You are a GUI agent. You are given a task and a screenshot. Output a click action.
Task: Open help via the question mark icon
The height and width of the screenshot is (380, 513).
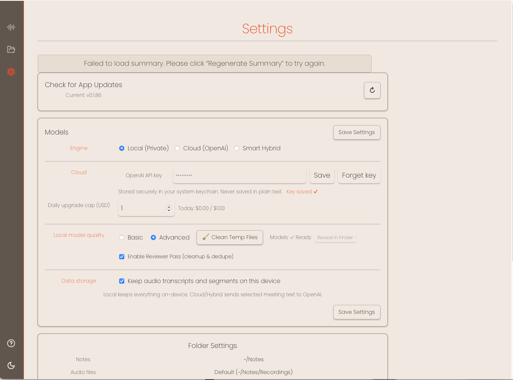click(x=11, y=343)
